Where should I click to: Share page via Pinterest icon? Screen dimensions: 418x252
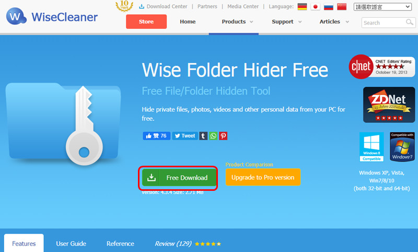pyautogui.click(x=223, y=136)
